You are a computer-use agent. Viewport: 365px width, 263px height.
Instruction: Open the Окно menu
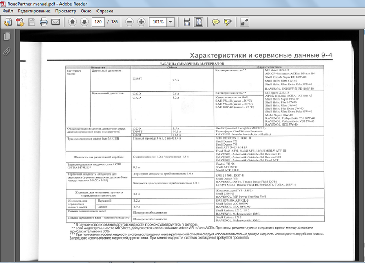click(x=86, y=11)
